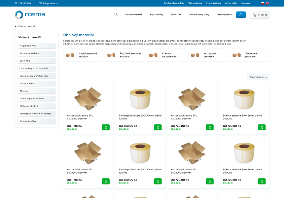Open Krycí plachty menu item
Viewport: 284px width, 198px height.
[x=157, y=15]
